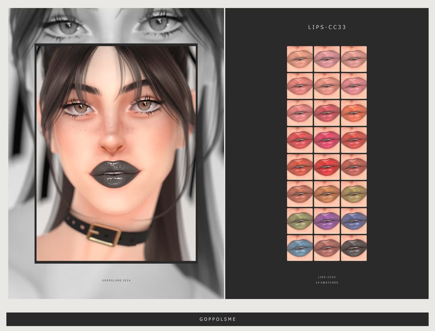Pick the bright orange lip swatch in row three

point(354,114)
